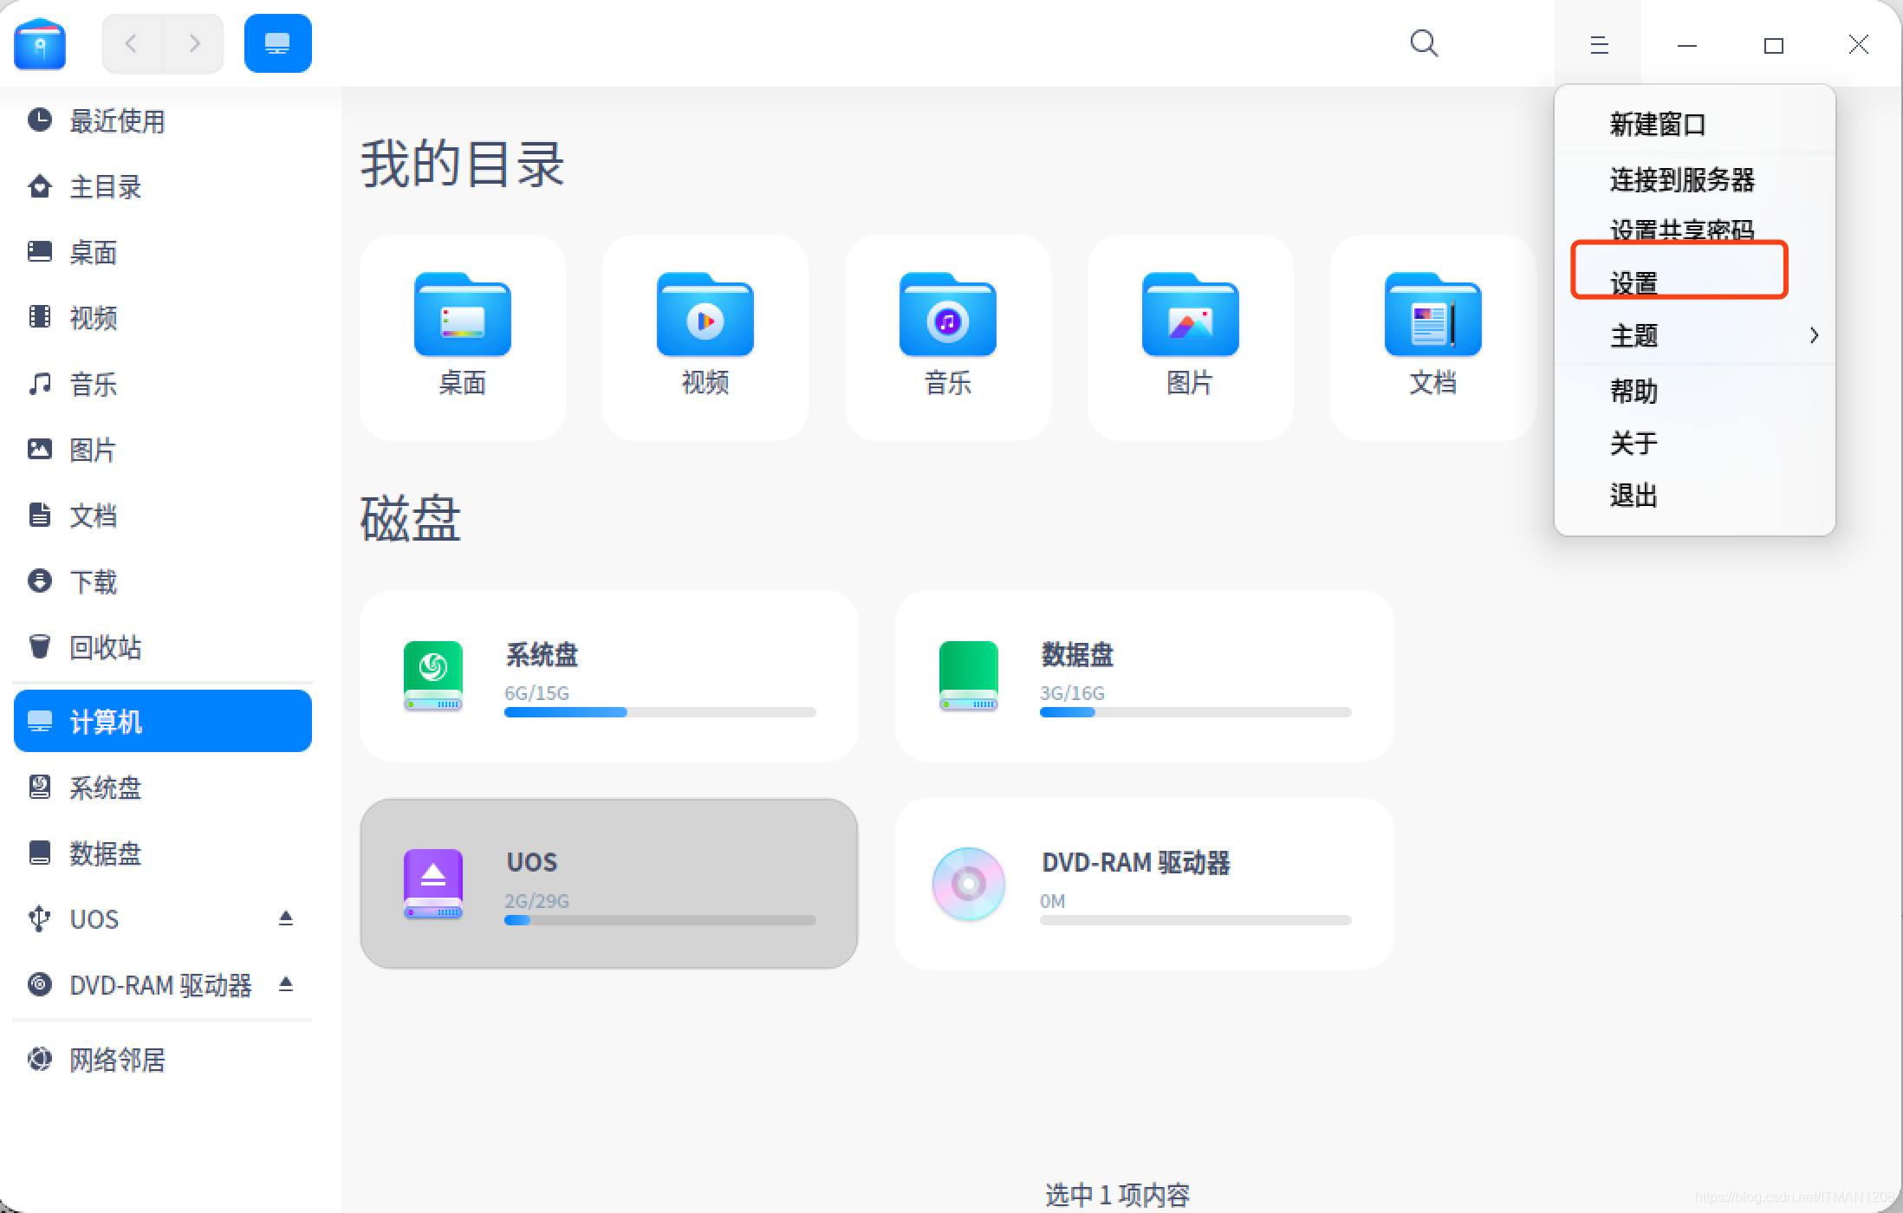Go to 网络邻居 in sidebar
The height and width of the screenshot is (1213, 1903).
pyautogui.click(x=116, y=1060)
